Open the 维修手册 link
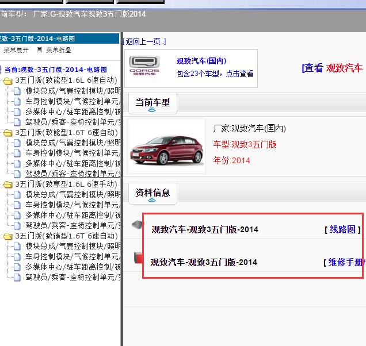The width and height of the screenshot is (366, 346). tap(346, 262)
